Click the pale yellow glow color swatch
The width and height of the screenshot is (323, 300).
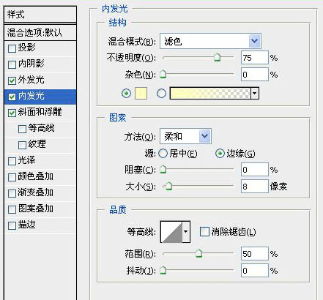click(x=141, y=93)
